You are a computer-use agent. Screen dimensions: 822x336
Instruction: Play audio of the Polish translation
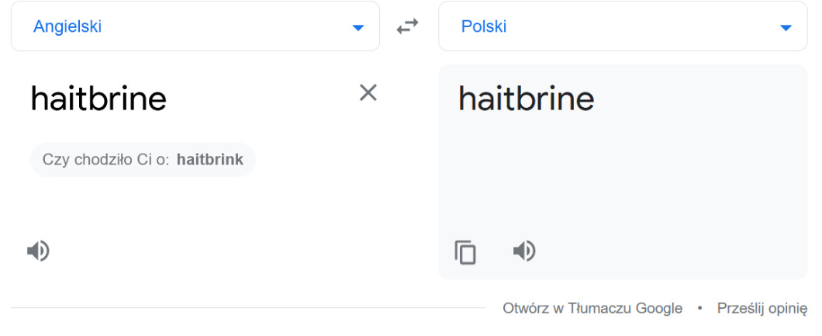tap(524, 251)
